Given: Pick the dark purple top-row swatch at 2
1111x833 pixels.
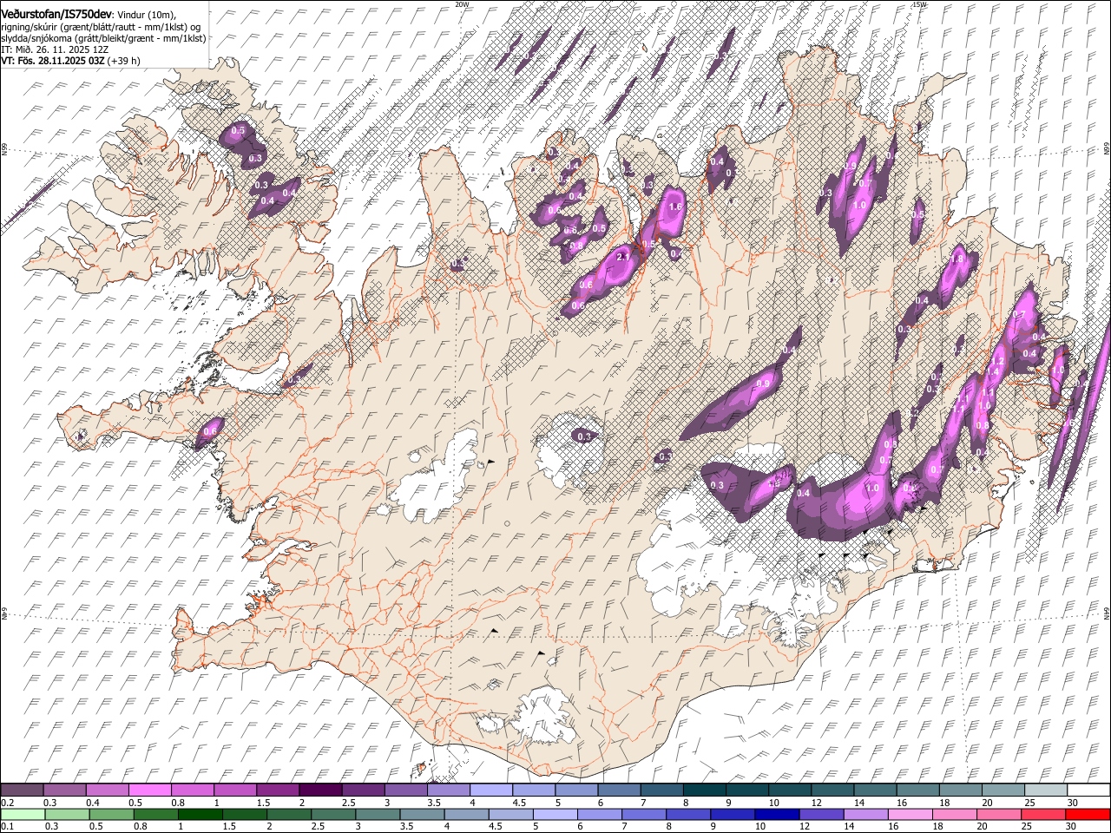Looking at the screenshot, I should click(x=320, y=790).
